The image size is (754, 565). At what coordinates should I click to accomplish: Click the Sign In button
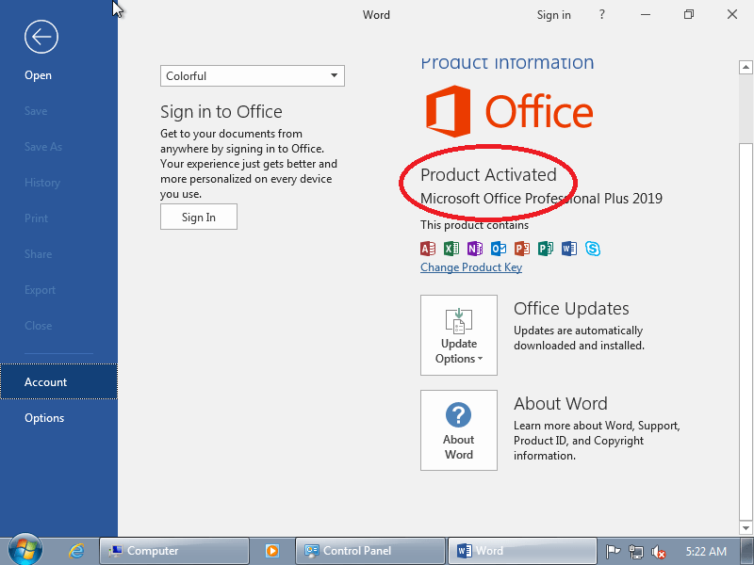pos(199,217)
